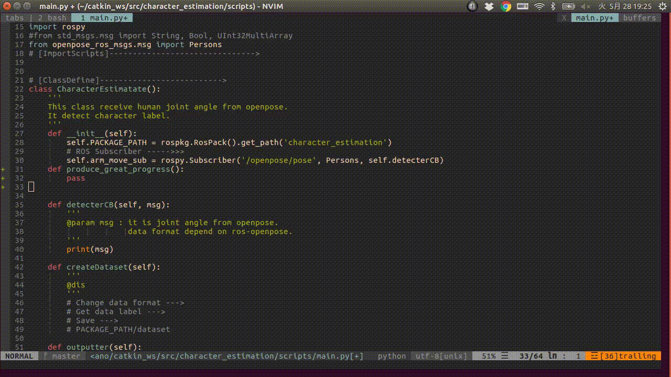
Task: Place cursor on 'import rospy' line
Action: tap(57, 27)
